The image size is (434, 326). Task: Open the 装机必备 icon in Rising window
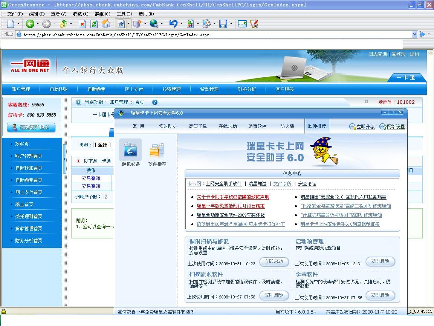coord(130,150)
